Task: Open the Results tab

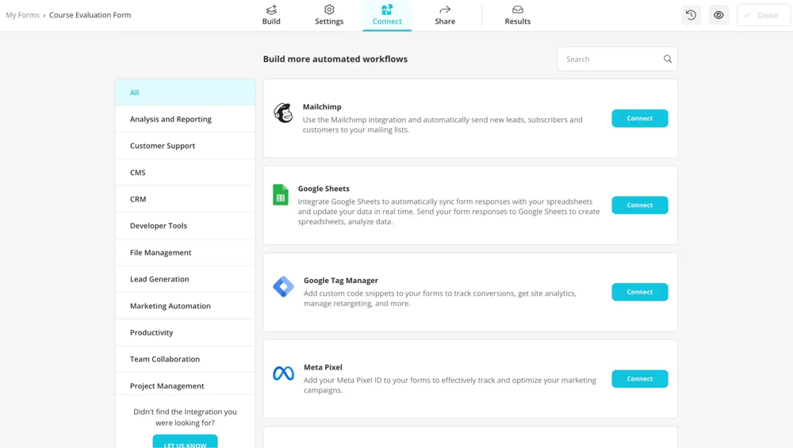Action: coord(517,15)
